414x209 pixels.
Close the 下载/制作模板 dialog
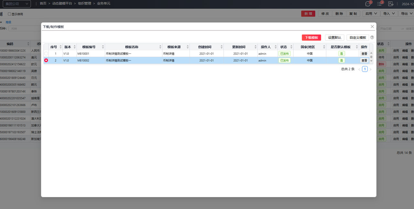372,27
